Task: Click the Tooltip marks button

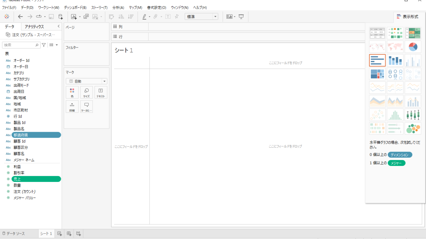Action: click(x=87, y=107)
